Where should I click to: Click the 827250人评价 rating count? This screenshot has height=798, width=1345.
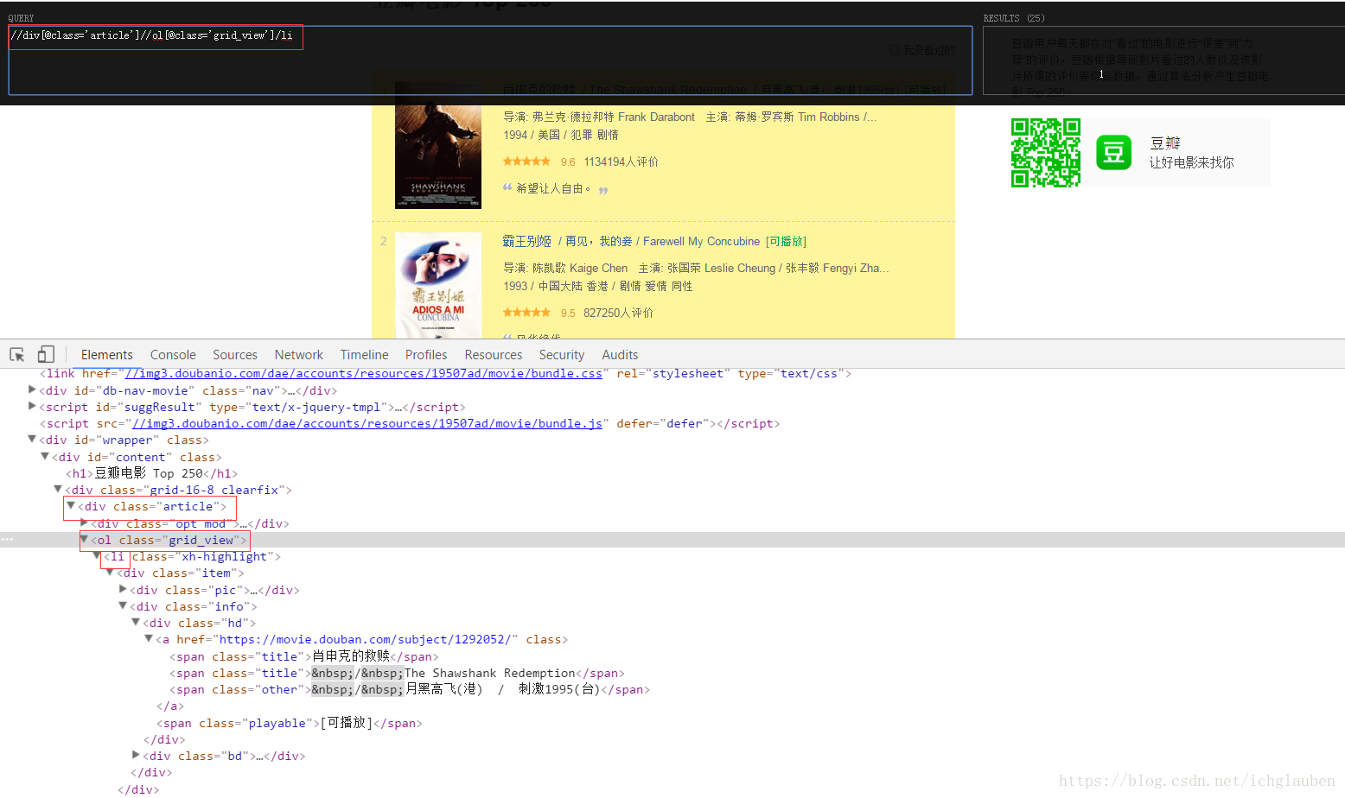618,313
